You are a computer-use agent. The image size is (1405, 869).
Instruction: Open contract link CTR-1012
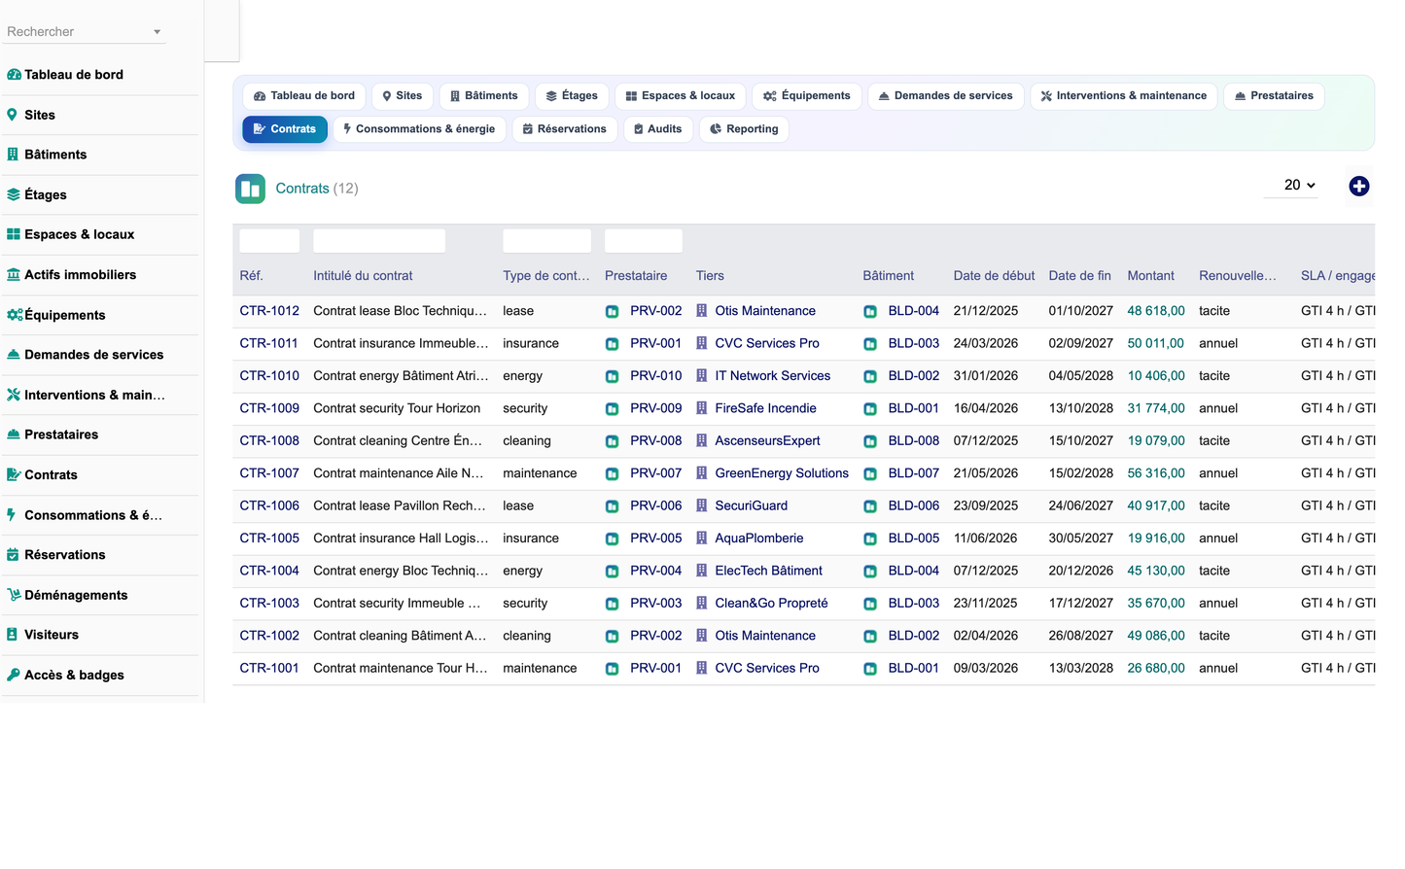pos(269,311)
